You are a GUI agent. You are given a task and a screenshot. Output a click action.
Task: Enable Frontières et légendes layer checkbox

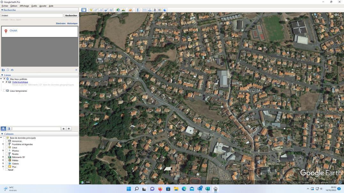[6, 145]
